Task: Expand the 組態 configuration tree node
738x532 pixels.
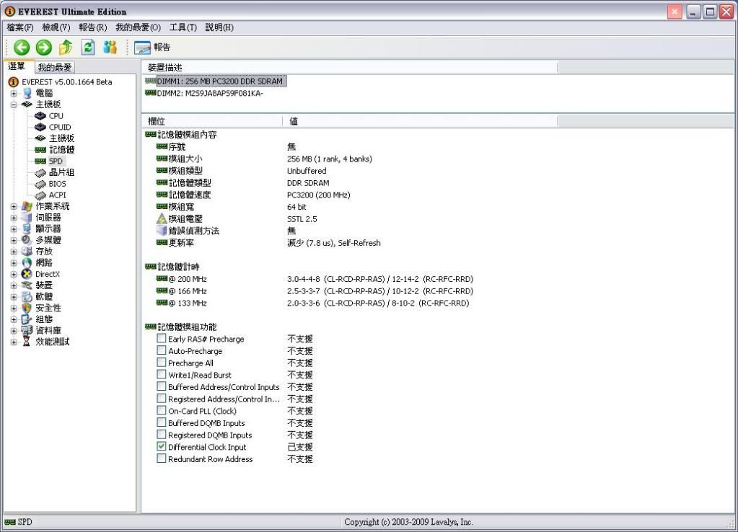Action: pos(14,319)
